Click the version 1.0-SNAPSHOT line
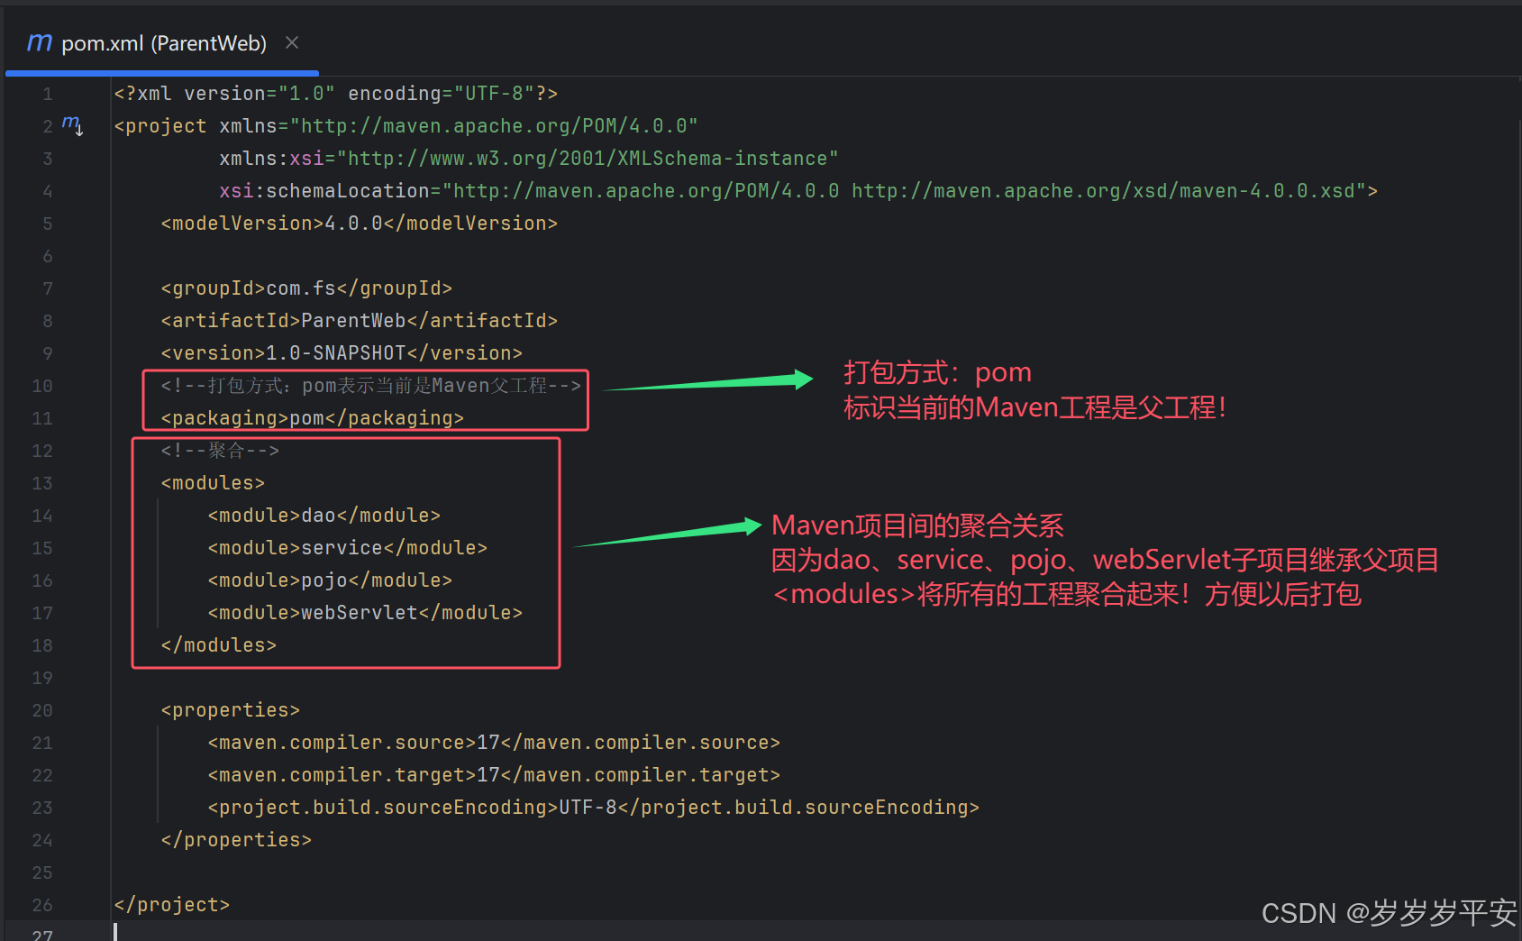The width and height of the screenshot is (1522, 941). pos(342,353)
